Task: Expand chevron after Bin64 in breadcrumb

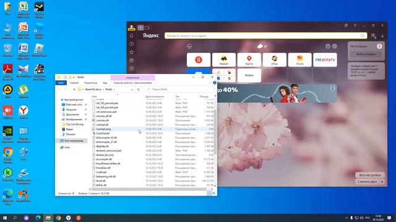Action: click(114, 89)
